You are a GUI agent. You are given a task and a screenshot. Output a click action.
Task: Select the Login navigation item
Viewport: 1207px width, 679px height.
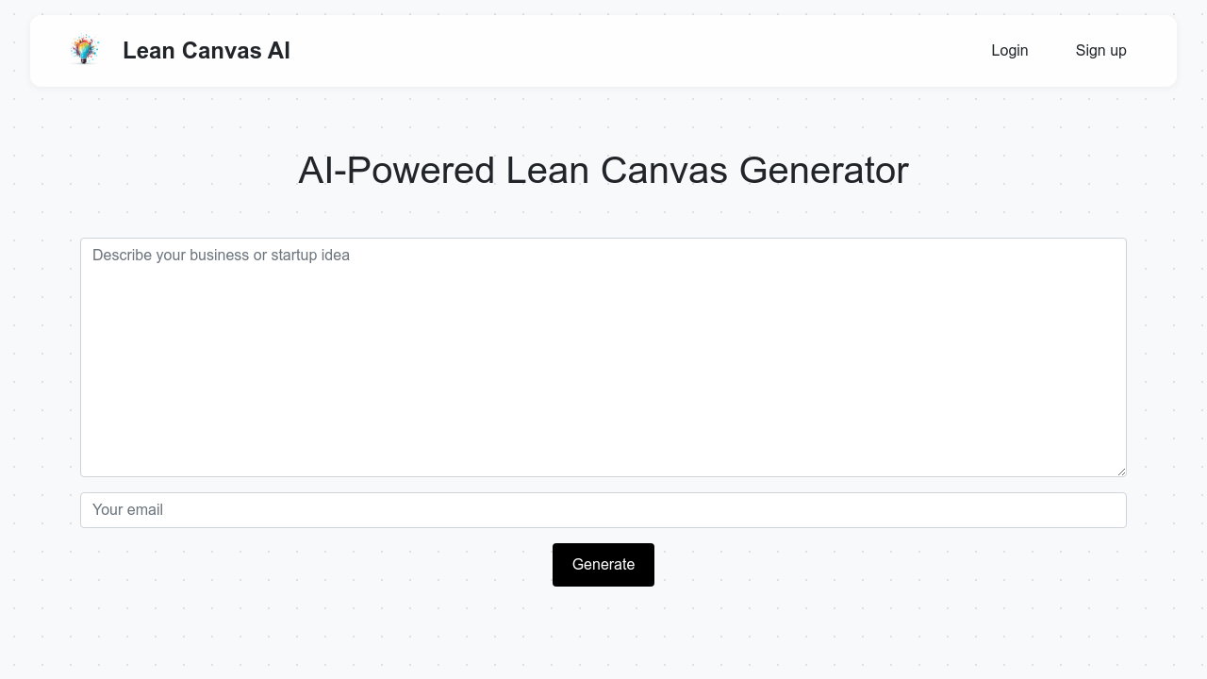(x=1009, y=50)
